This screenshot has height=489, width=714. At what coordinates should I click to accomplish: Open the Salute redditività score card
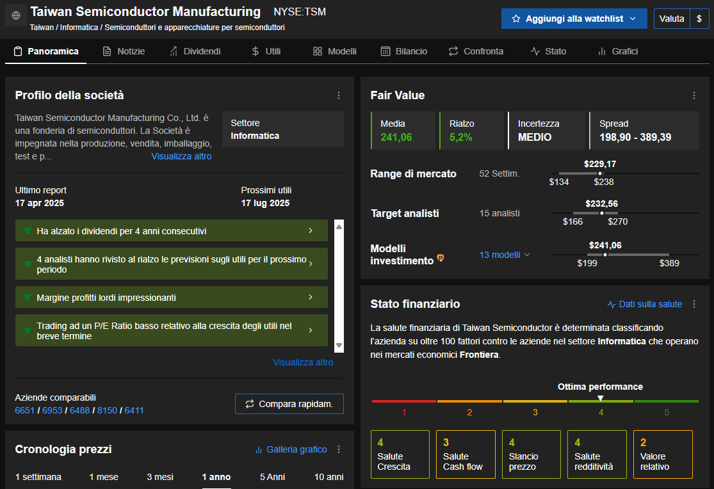597,454
